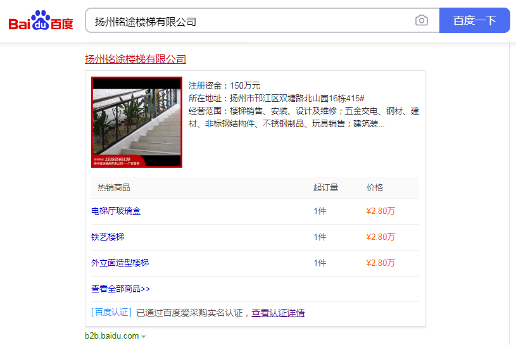The height and width of the screenshot is (345, 516).
Task: Click the 百度一下 search button
Action: pyautogui.click(x=474, y=21)
